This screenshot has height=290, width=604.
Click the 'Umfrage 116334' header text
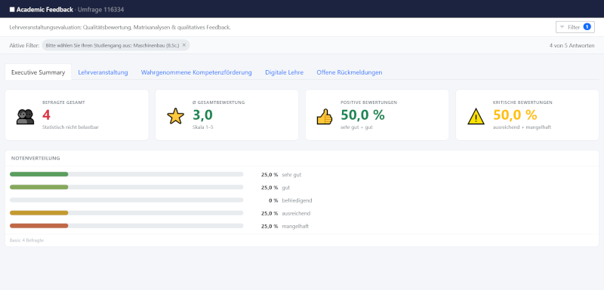pos(101,10)
